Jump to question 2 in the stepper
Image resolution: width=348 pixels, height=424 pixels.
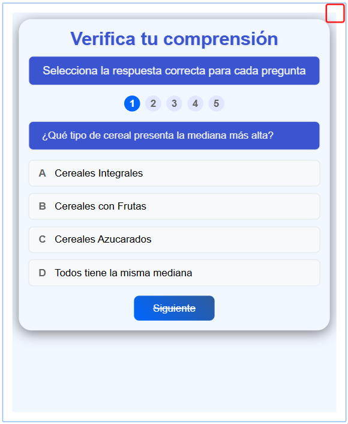pyautogui.click(x=153, y=103)
